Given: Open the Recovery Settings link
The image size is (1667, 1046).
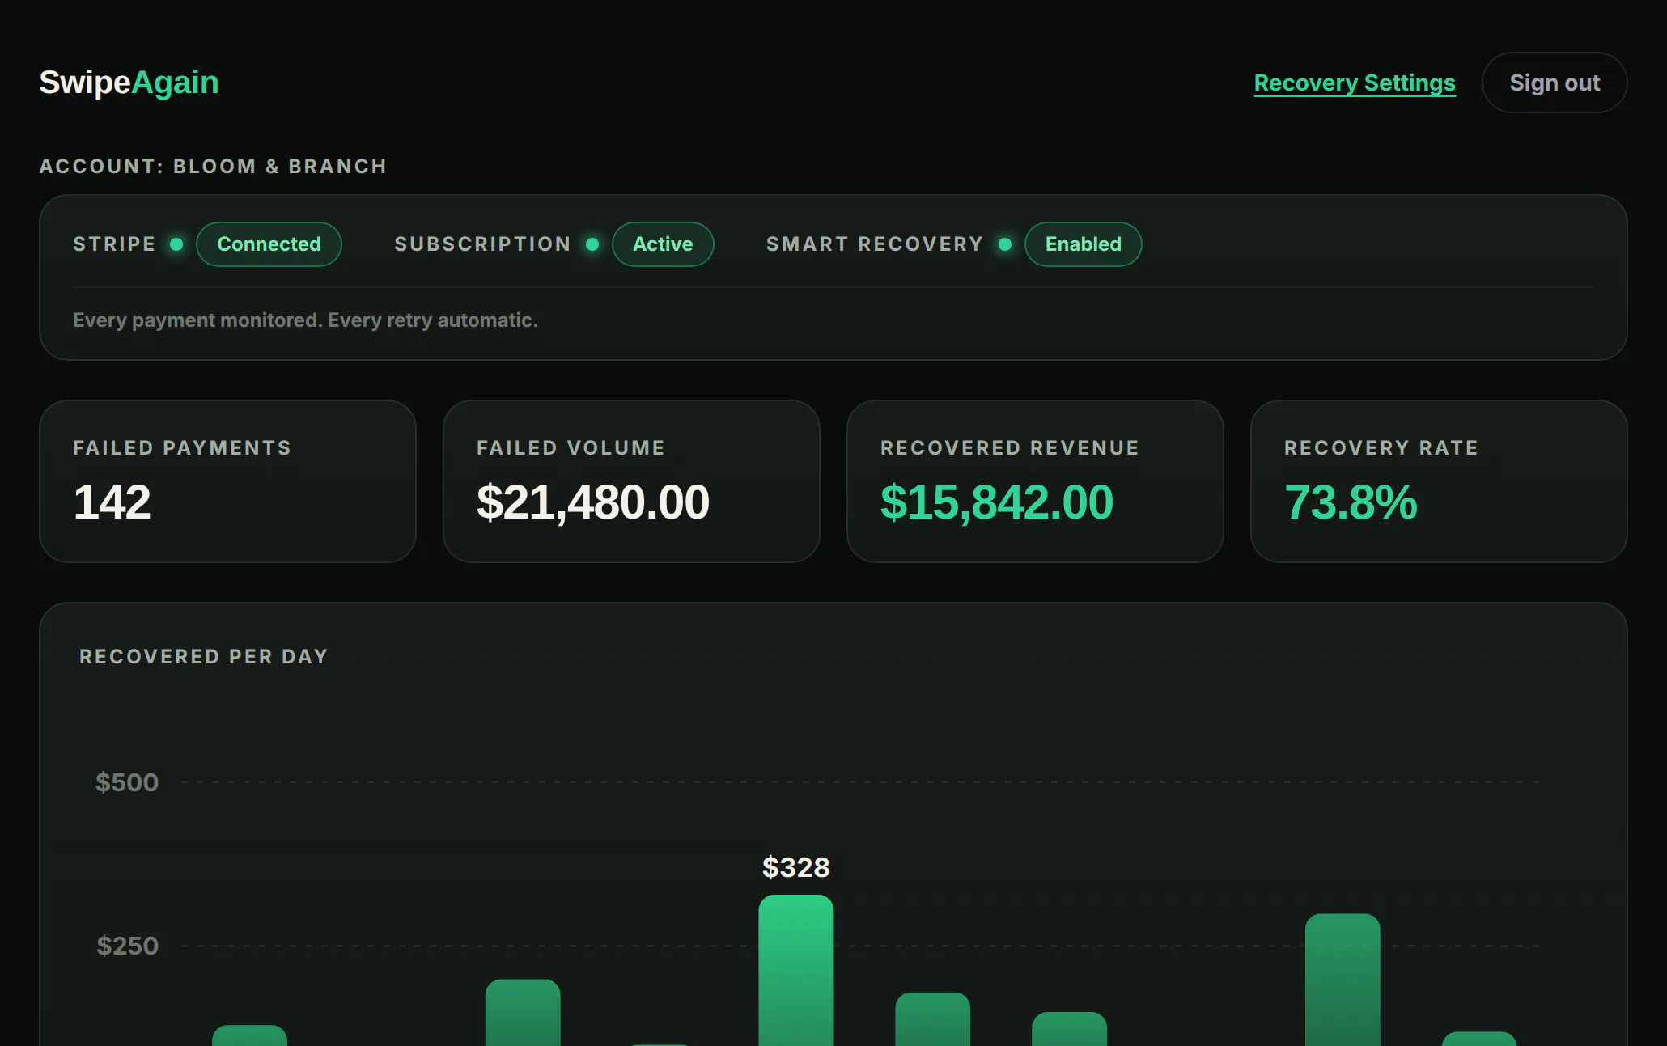Looking at the screenshot, I should coord(1355,83).
